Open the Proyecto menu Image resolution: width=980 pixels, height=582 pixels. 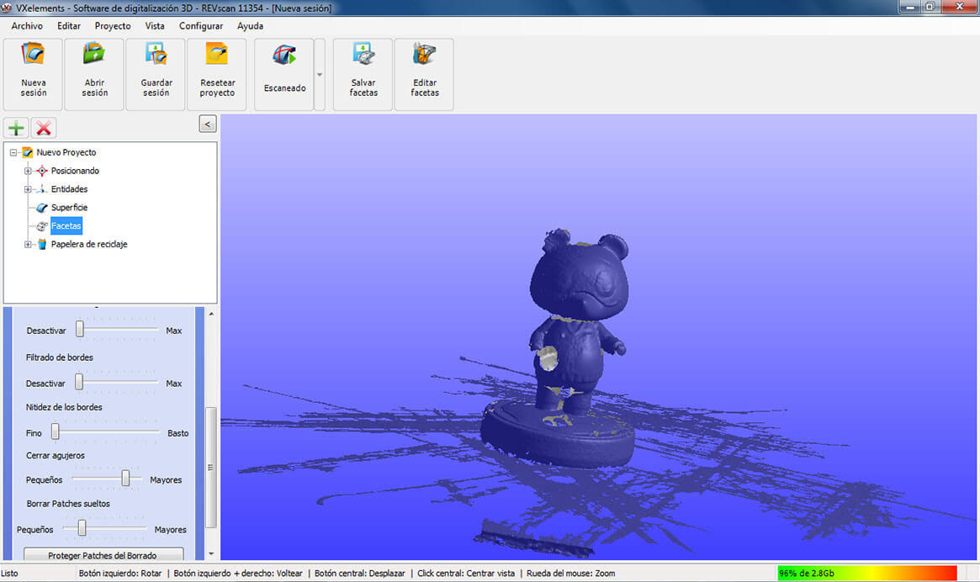click(x=113, y=25)
